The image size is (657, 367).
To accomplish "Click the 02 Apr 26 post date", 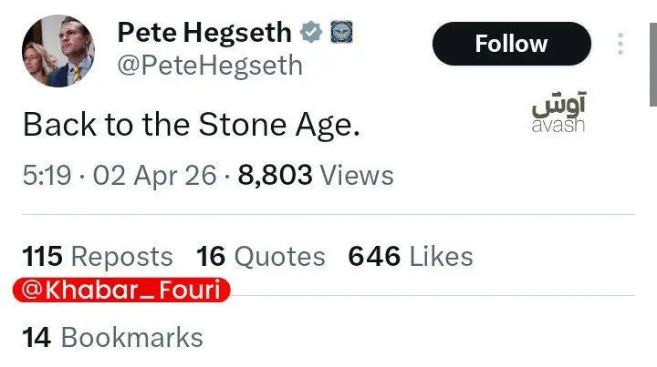I will click(x=151, y=174).
